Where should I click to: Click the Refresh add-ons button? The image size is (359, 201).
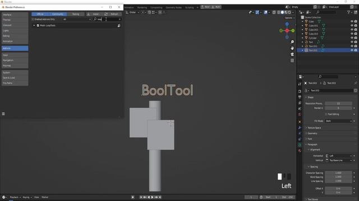pyautogui.click(x=113, y=14)
